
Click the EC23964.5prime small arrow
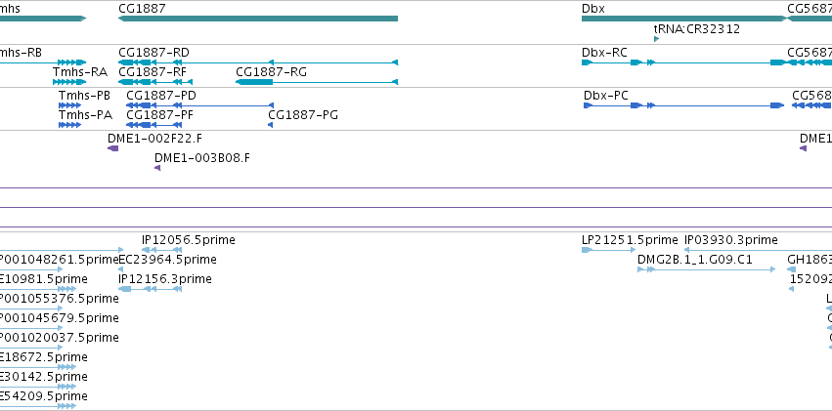coord(120,269)
